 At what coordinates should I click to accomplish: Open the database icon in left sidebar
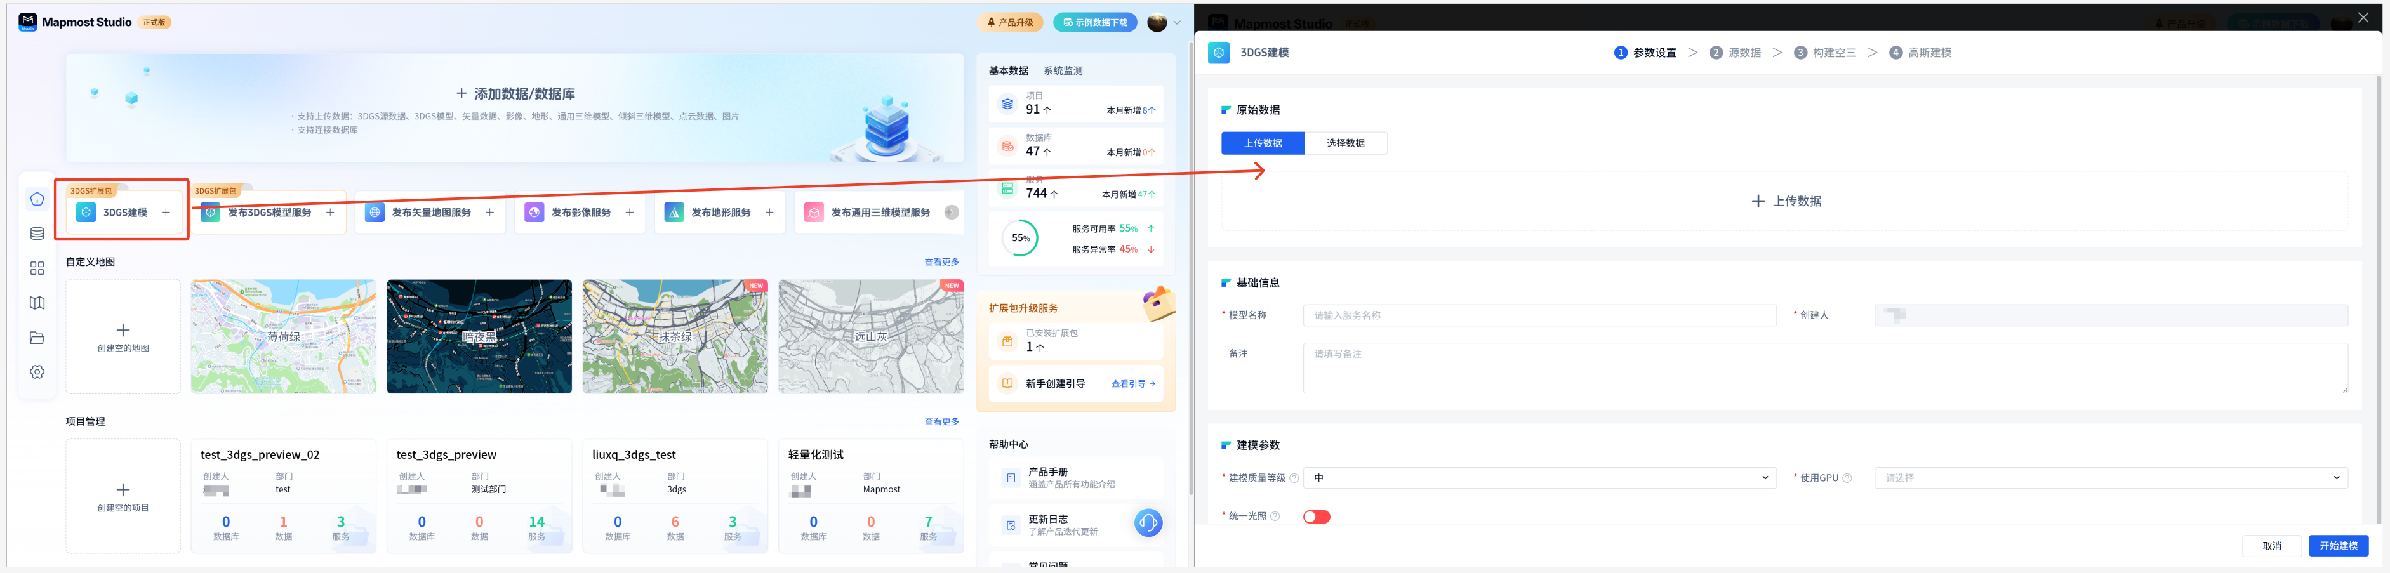37,234
